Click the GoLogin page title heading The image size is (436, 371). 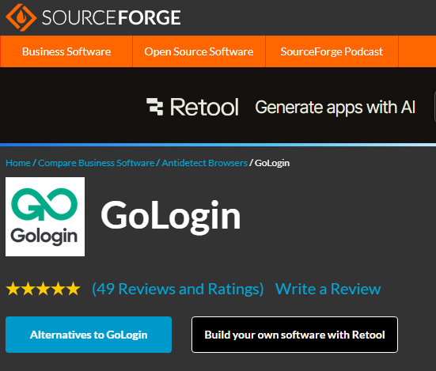171,217
